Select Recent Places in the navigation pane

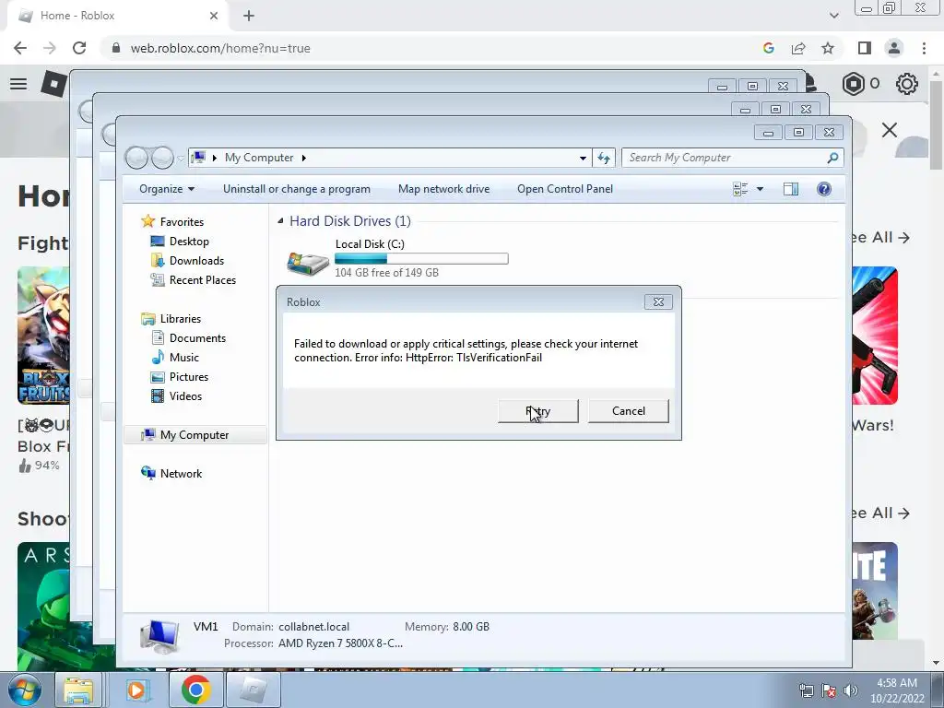(202, 280)
